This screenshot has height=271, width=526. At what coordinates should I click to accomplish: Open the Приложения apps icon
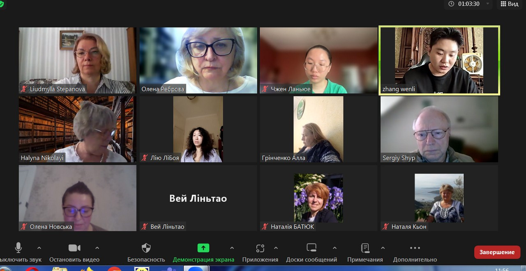coord(260,248)
